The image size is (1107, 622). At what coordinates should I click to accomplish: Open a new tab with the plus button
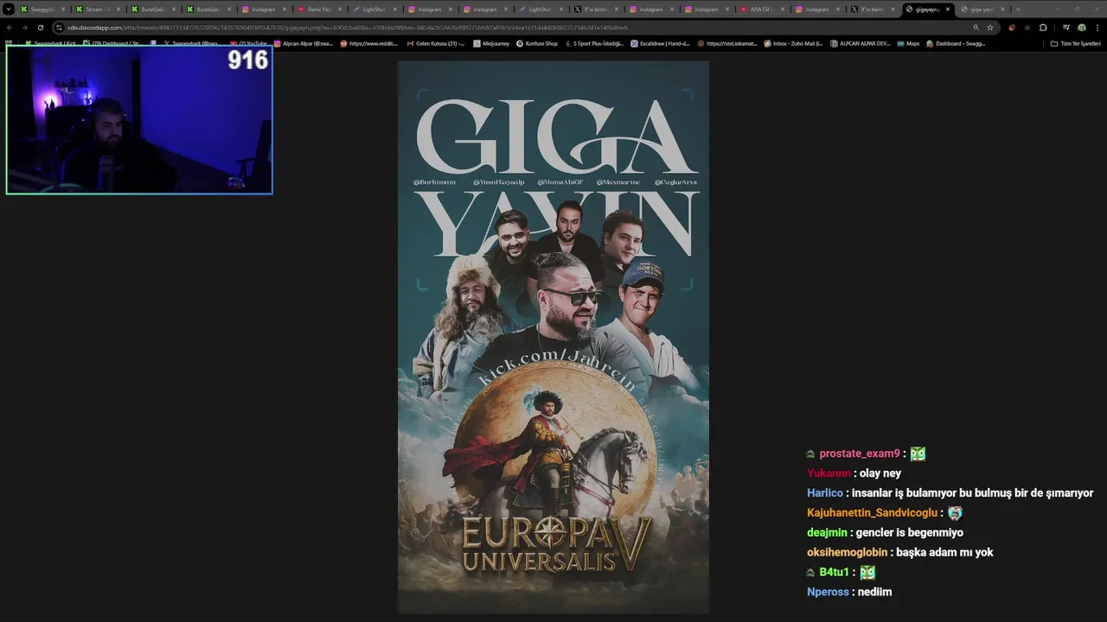1017,10
